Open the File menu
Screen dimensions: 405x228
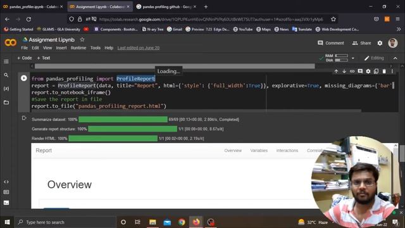point(24,48)
